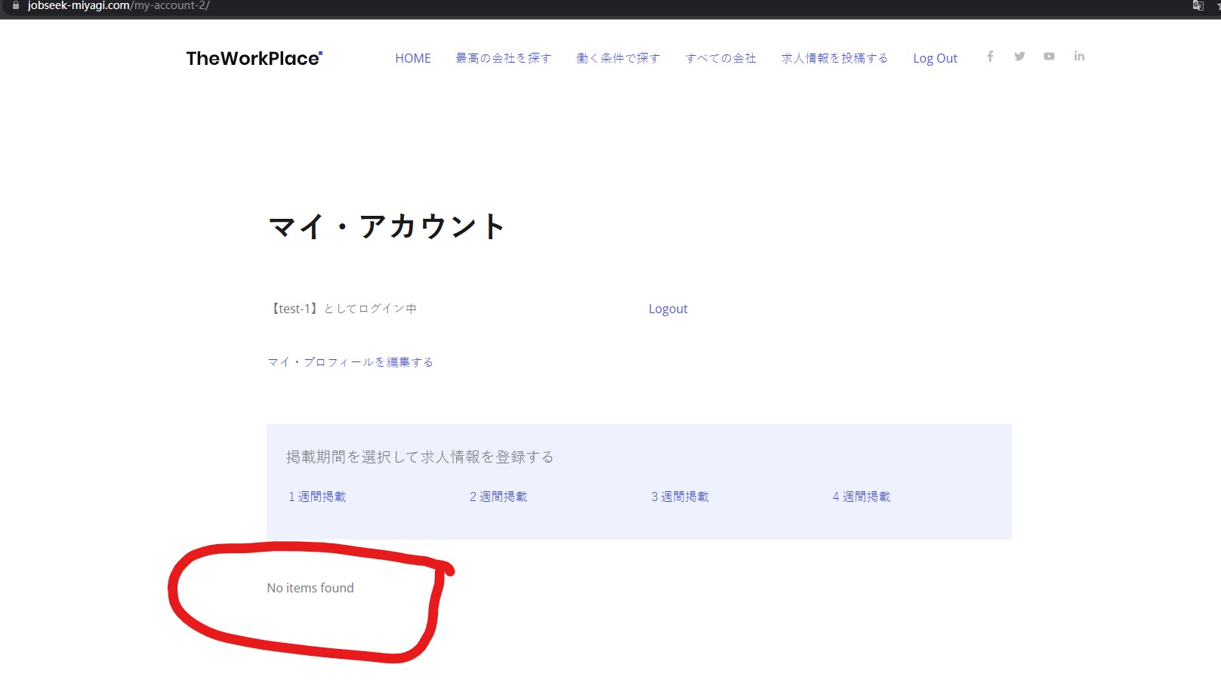
Task: Choose the 1 週間掲載 option
Action: pos(317,497)
